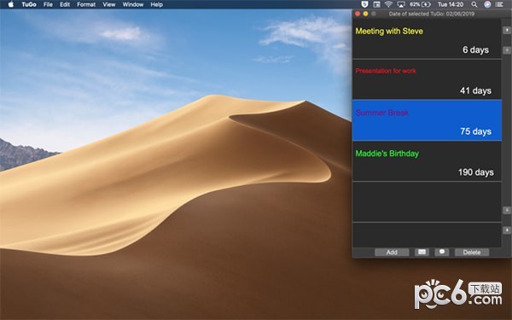
Task: Open the Window menu
Action: 133,4
